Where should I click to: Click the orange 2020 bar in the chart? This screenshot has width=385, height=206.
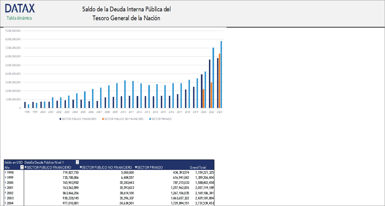pyautogui.click(x=203, y=98)
